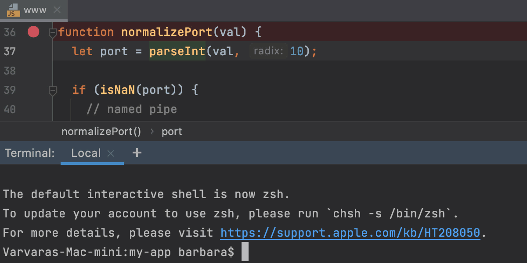Click the highlighted parseInt function call

point(177,51)
